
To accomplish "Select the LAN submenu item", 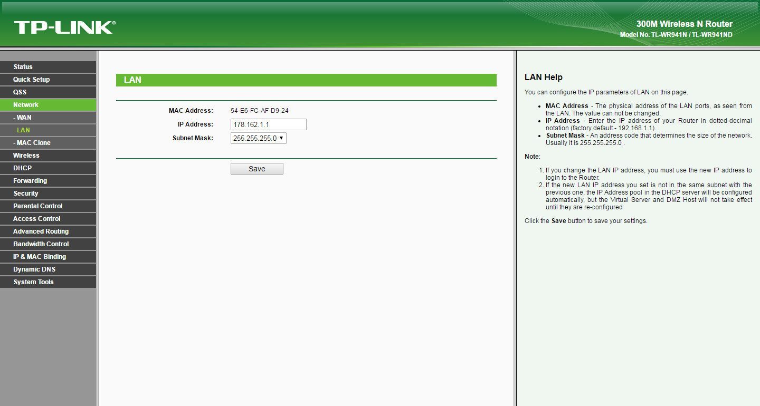I will 48,130.
